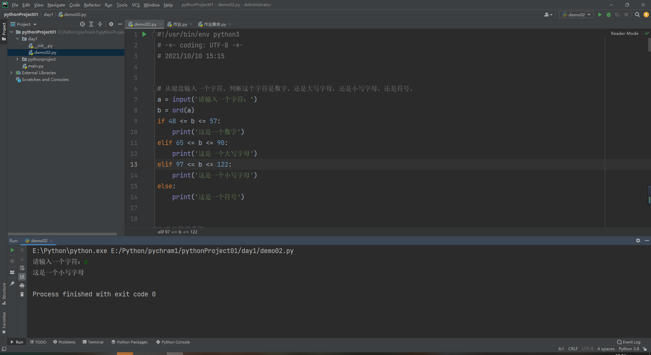This screenshot has width=651, height=355.
Task: Open the File menu
Action: (15, 5)
